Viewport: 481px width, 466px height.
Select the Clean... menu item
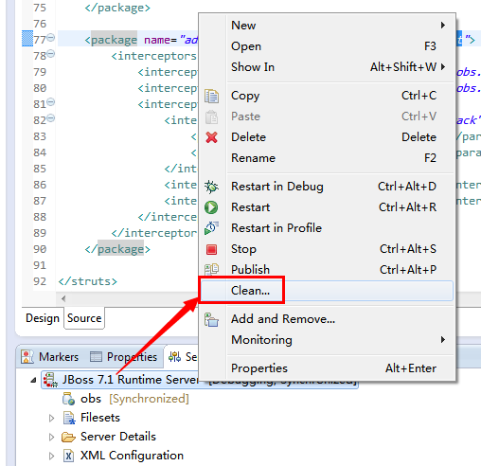[x=327, y=291]
